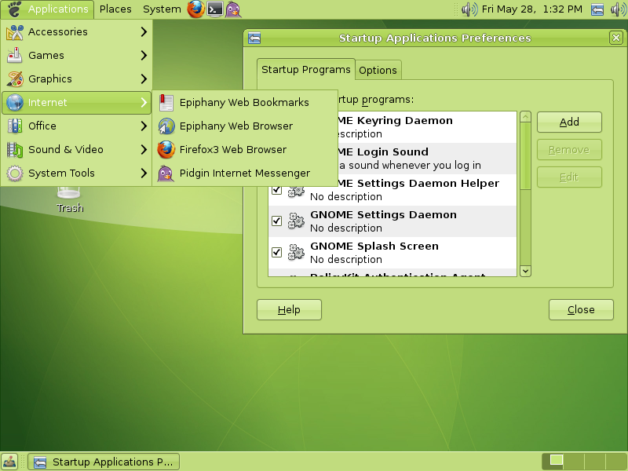
Task: Launch Pidgin from the top panel
Action: pyautogui.click(x=233, y=9)
